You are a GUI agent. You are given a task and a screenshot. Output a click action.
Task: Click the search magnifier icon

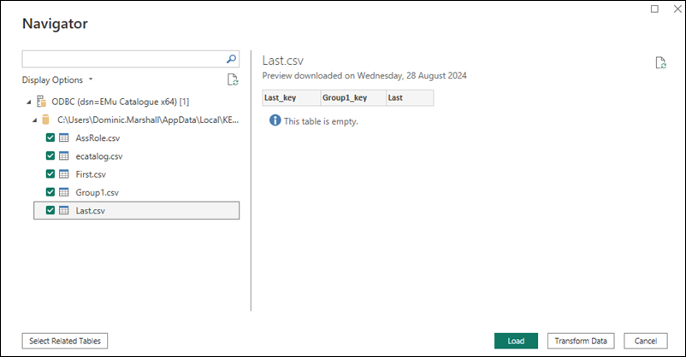pos(231,60)
